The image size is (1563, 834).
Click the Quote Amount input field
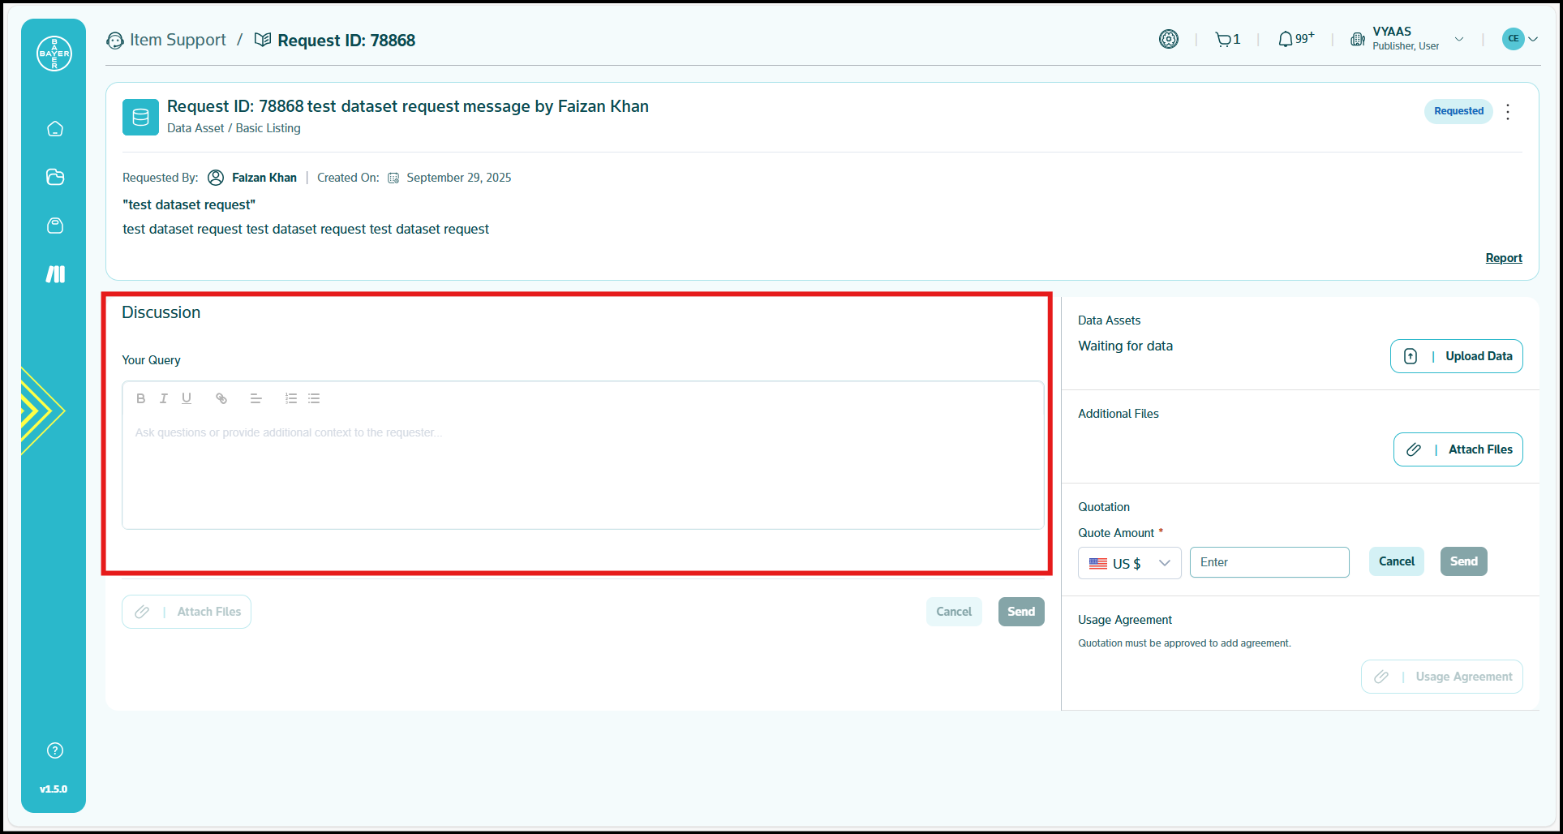pyautogui.click(x=1269, y=562)
